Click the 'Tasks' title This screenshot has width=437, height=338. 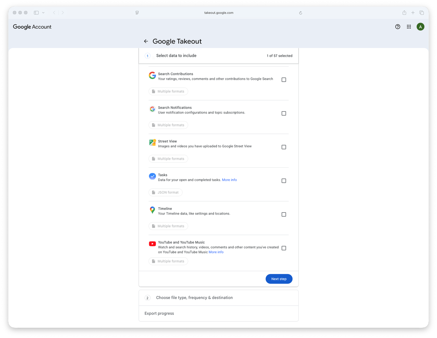163,175
